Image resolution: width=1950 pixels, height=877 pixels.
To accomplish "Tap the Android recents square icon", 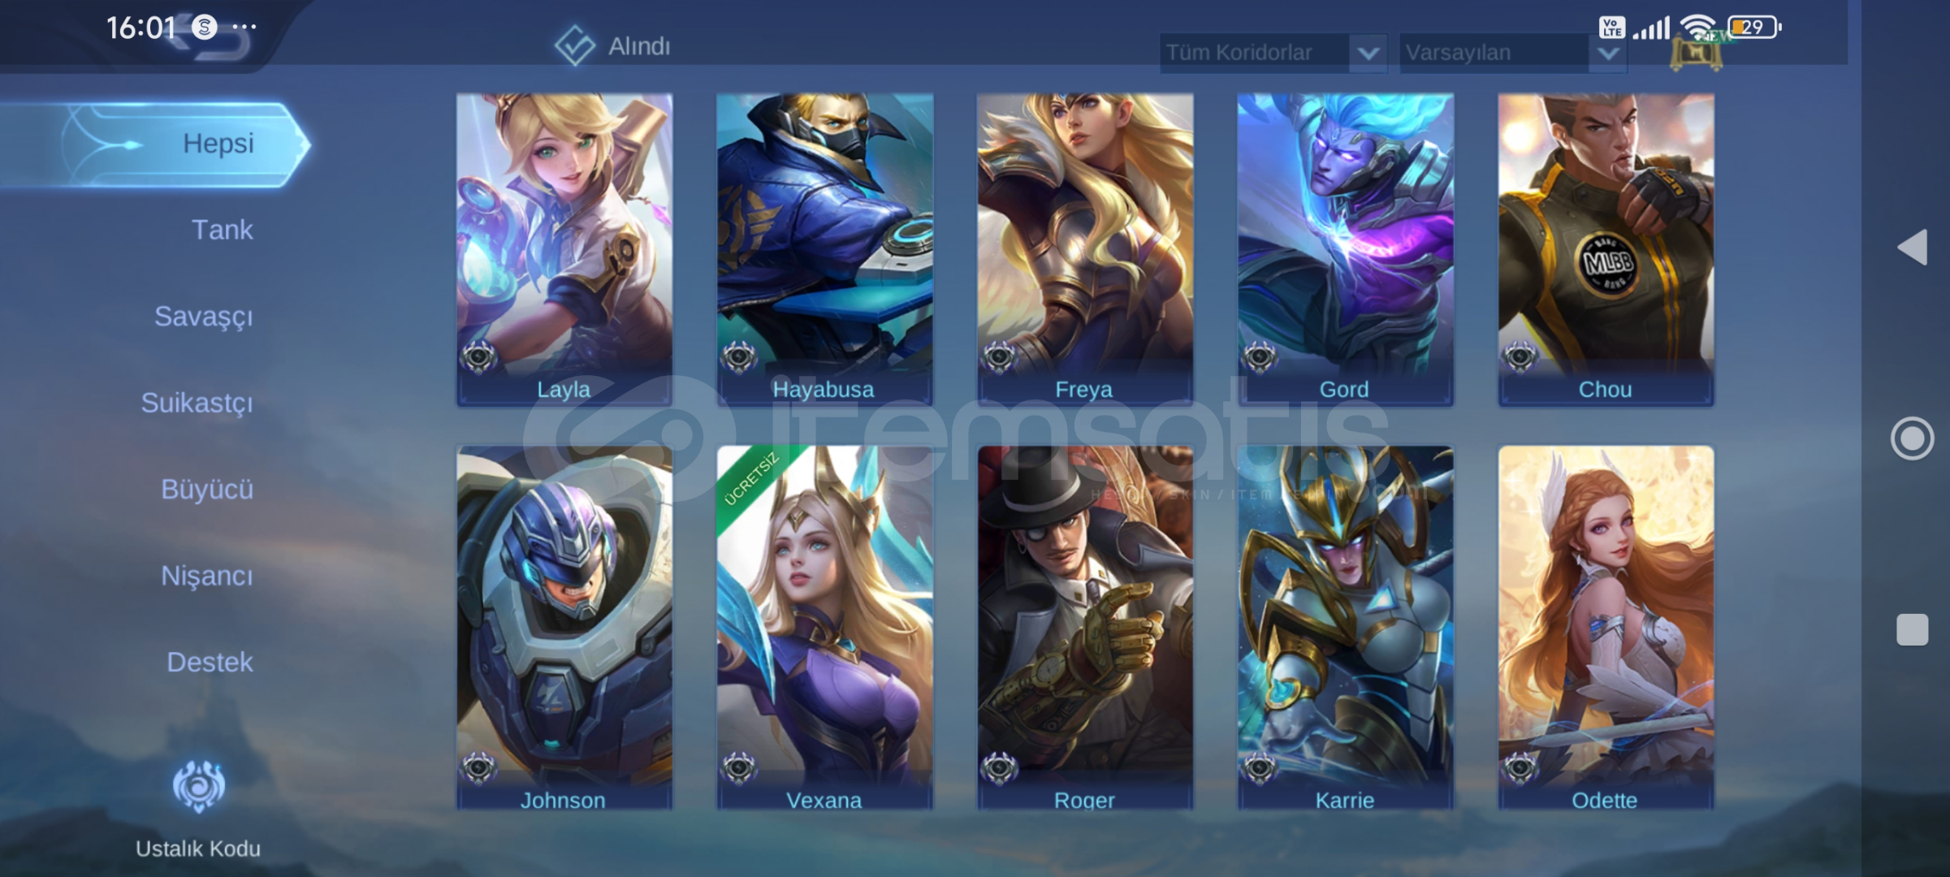I will pyautogui.click(x=1912, y=629).
